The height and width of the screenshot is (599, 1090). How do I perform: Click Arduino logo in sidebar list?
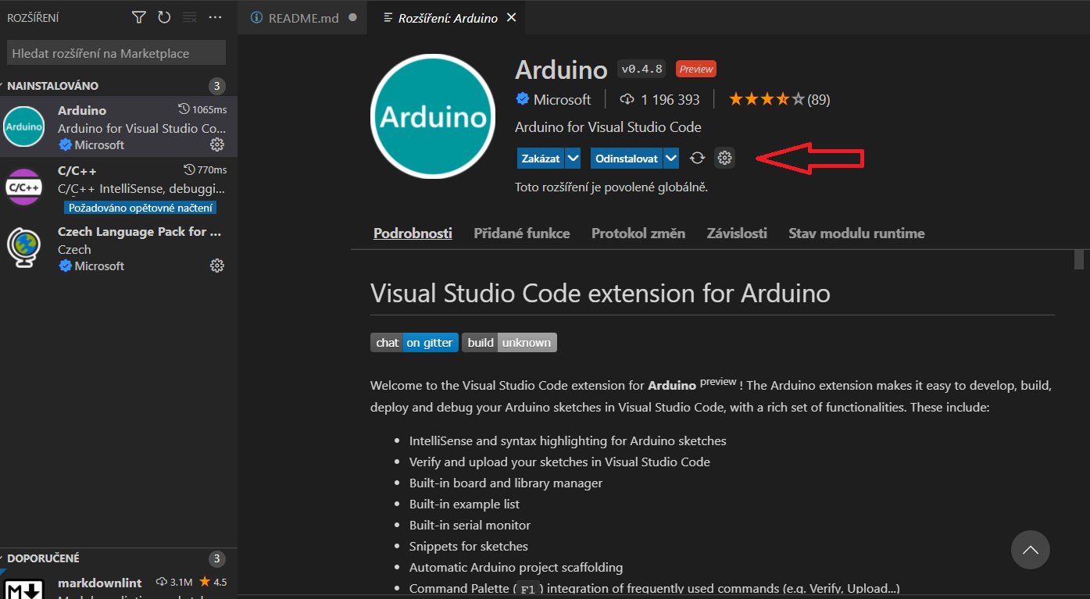[x=24, y=127]
